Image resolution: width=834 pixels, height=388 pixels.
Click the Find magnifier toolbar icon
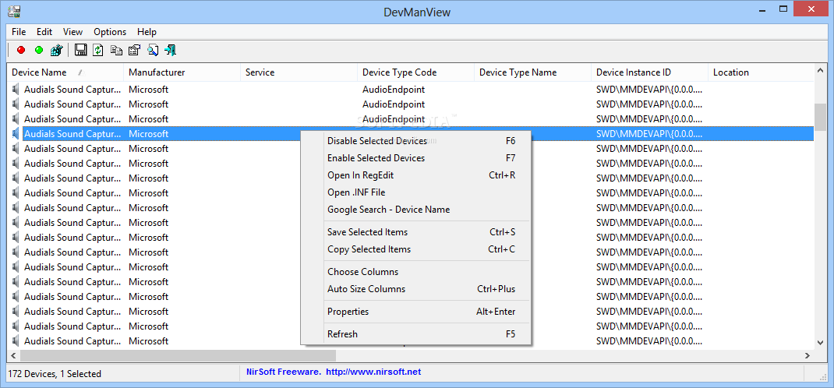tap(152, 50)
